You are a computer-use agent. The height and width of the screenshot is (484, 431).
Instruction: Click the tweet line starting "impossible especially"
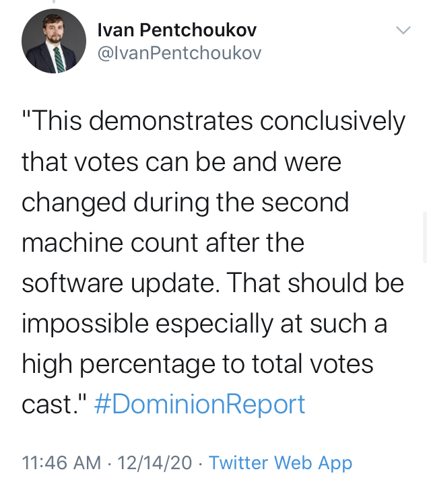point(204,324)
